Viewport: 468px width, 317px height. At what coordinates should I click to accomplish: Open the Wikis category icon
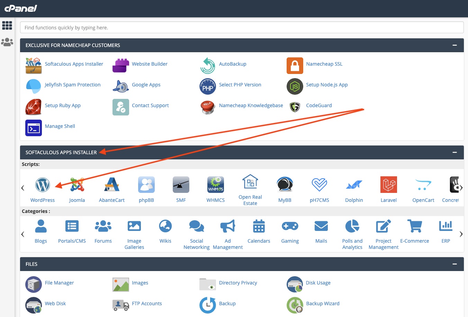(x=165, y=226)
